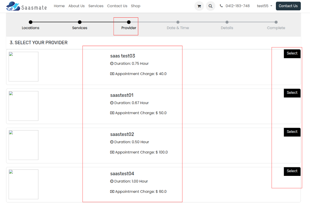
Task: Open the shopping cart icon
Action: point(199,6)
